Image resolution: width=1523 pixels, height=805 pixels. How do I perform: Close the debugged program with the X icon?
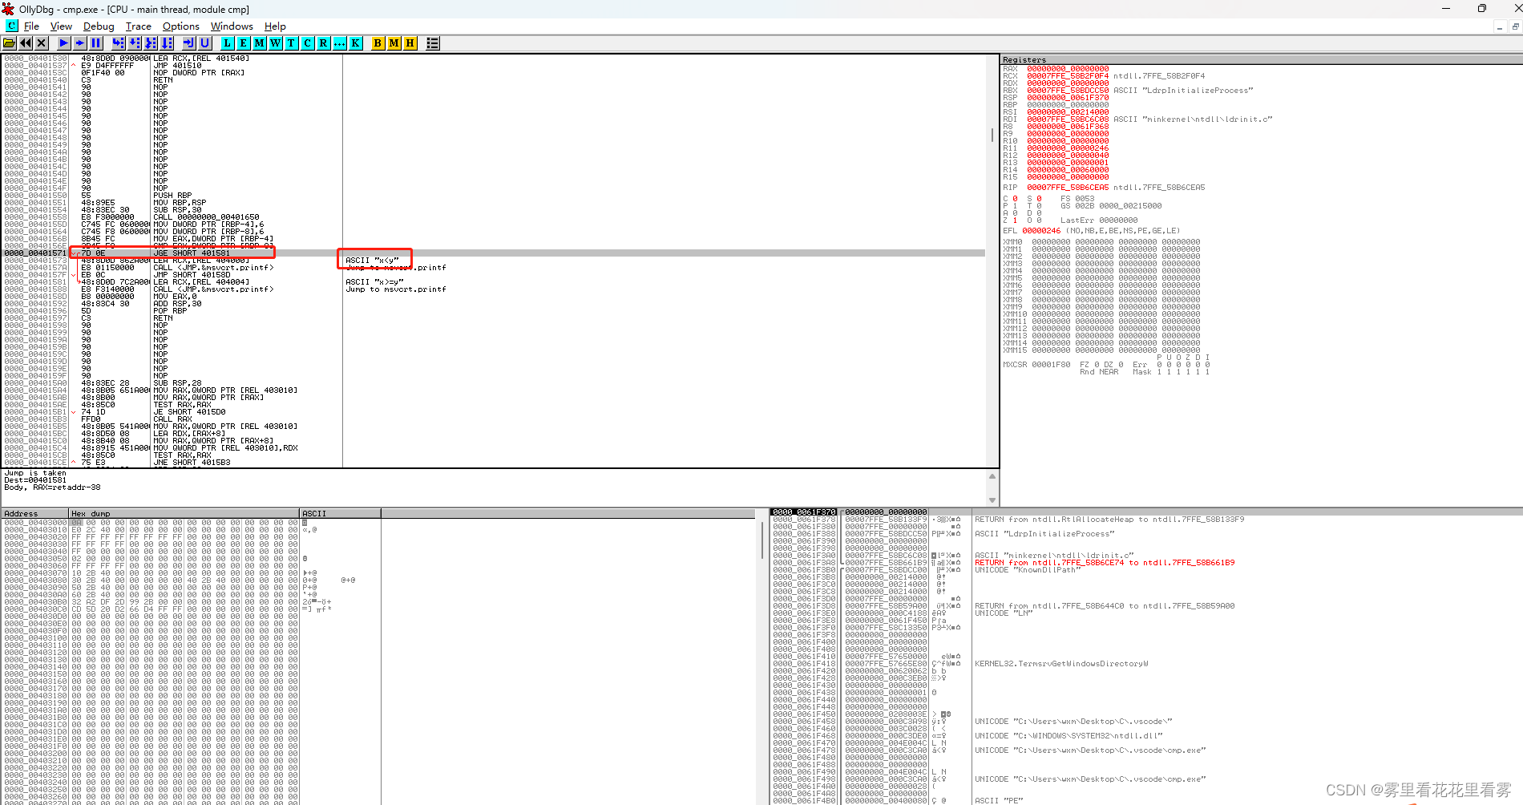(42, 43)
